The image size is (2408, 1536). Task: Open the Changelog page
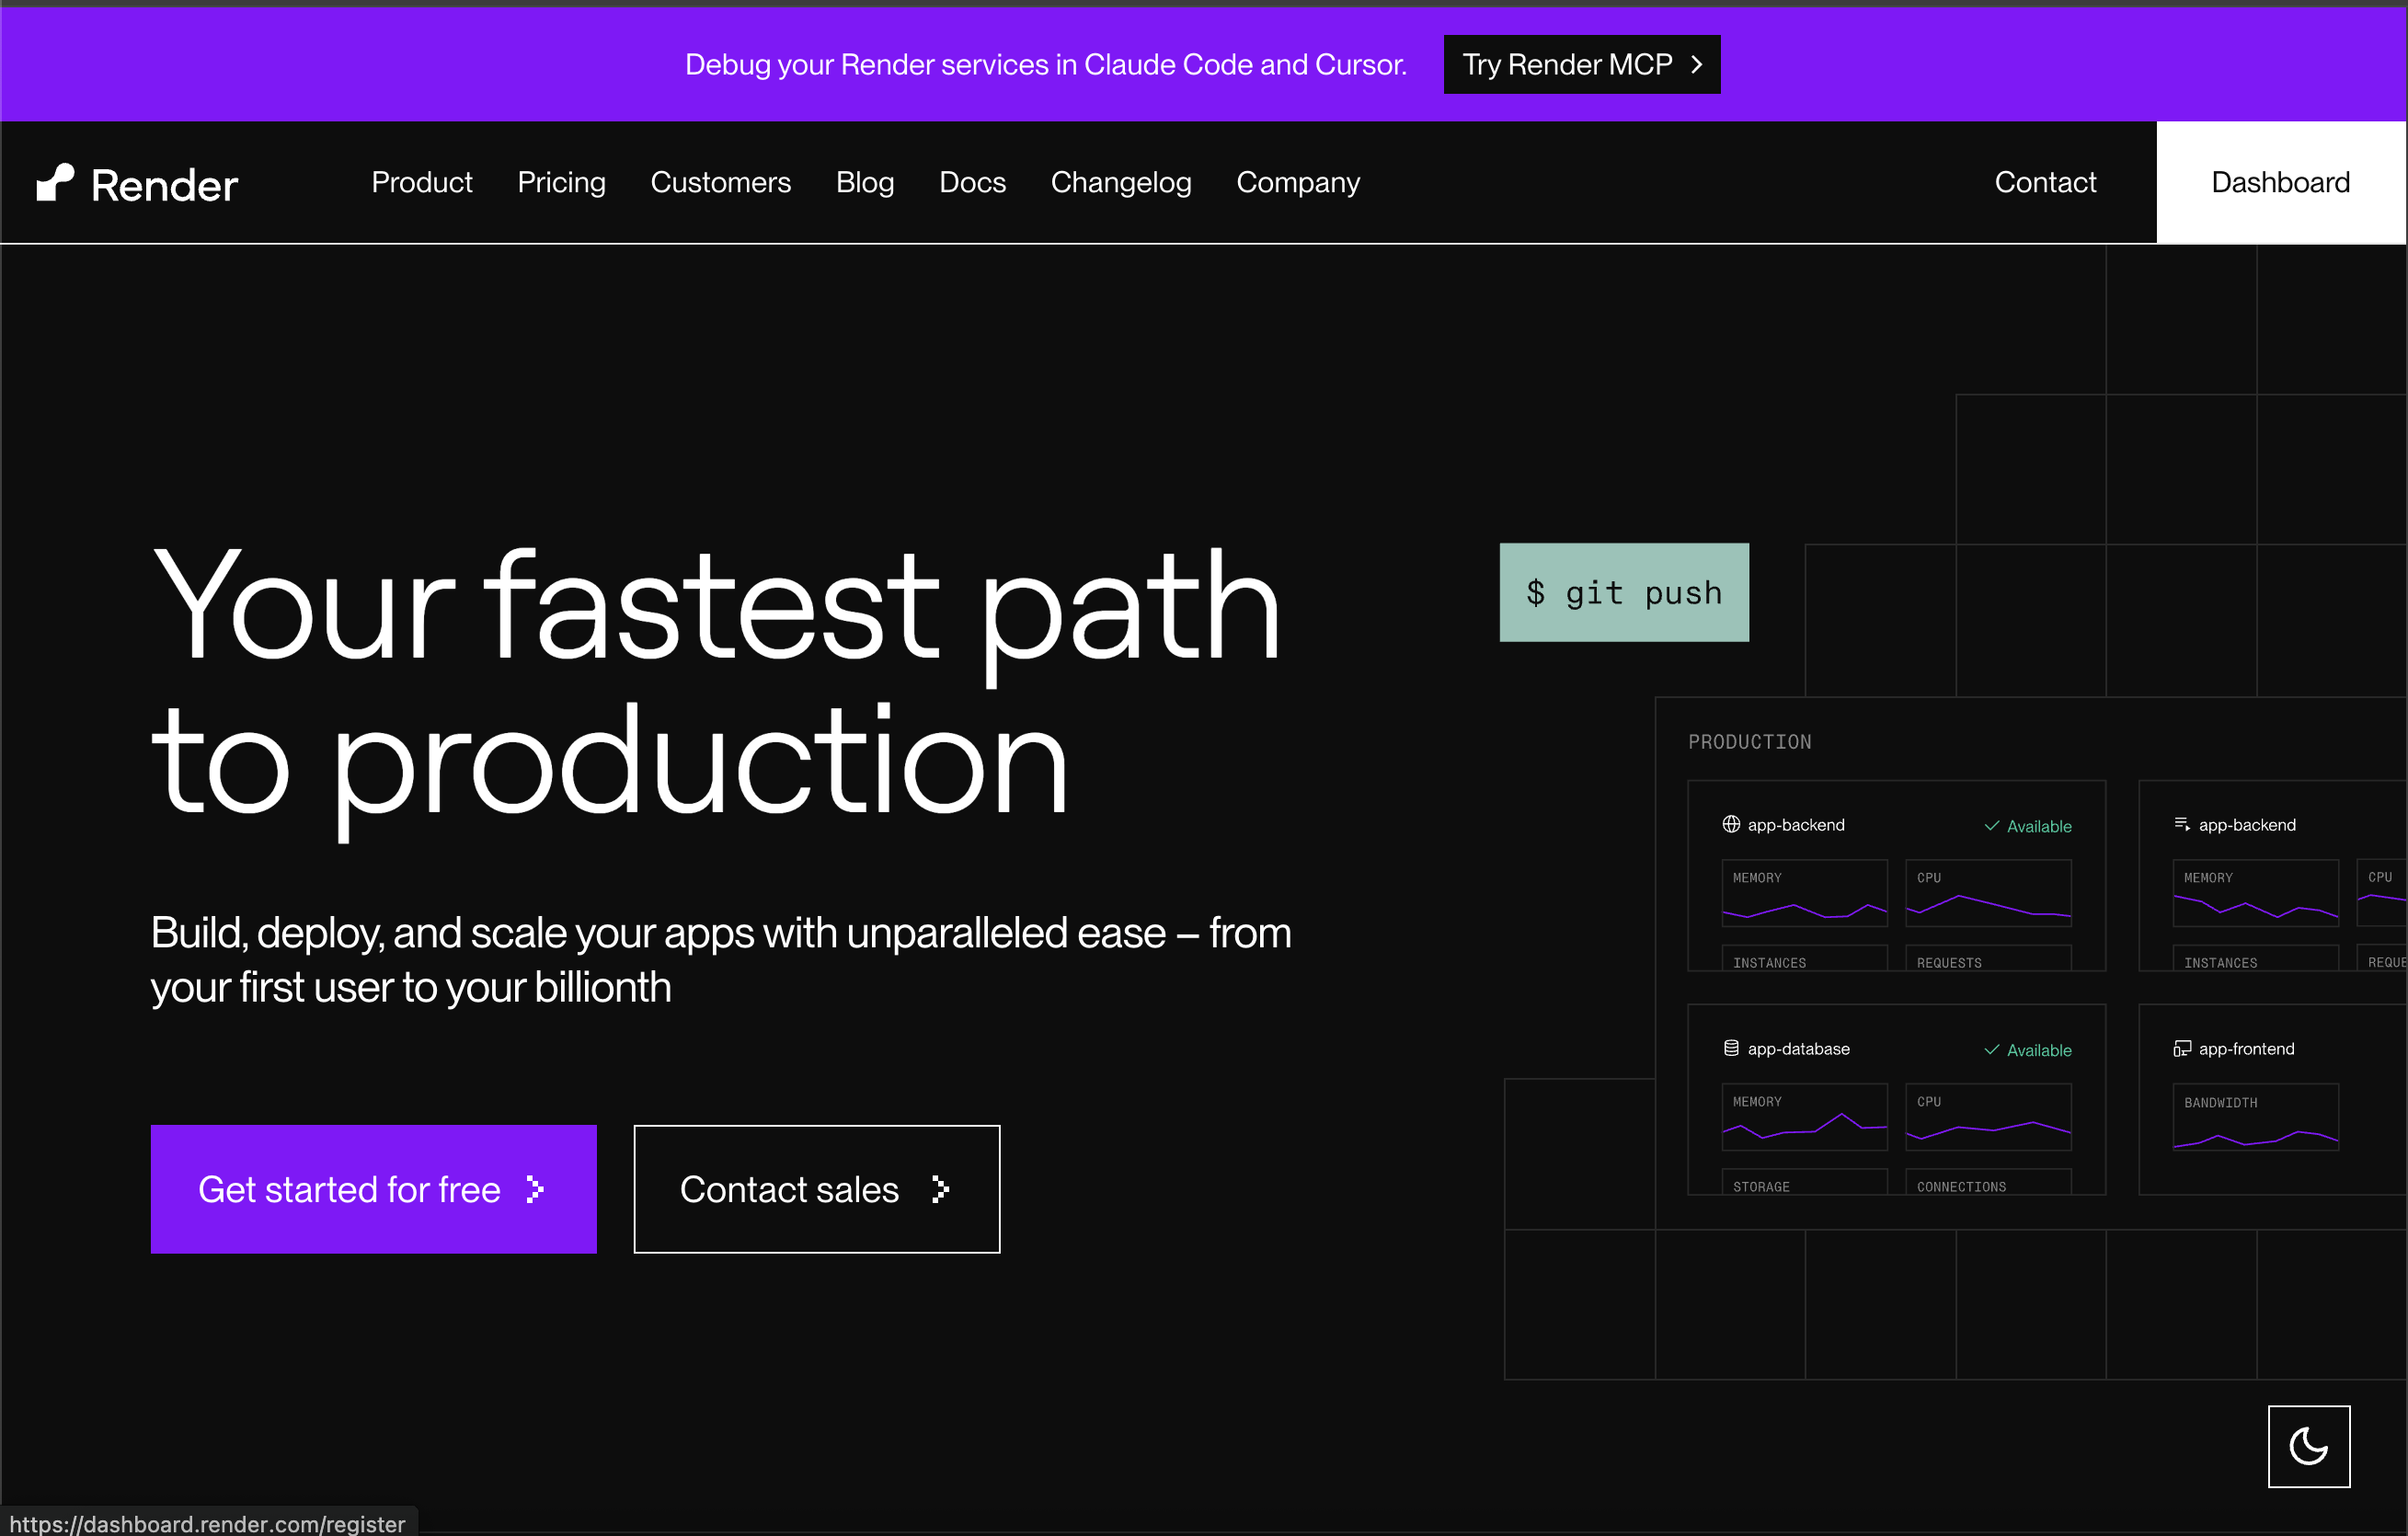pyautogui.click(x=1120, y=182)
